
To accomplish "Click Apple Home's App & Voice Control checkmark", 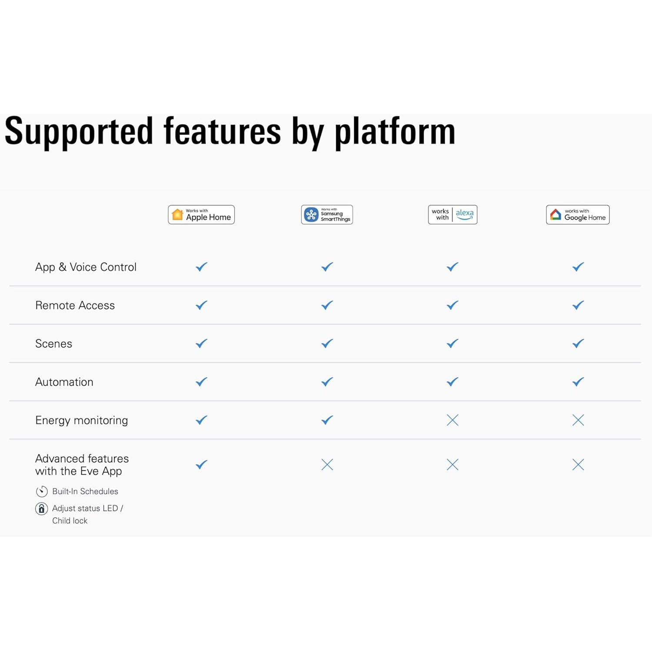I will (201, 267).
